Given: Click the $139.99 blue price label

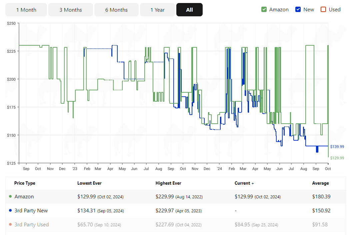Looking at the screenshot, I should [337, 146].
